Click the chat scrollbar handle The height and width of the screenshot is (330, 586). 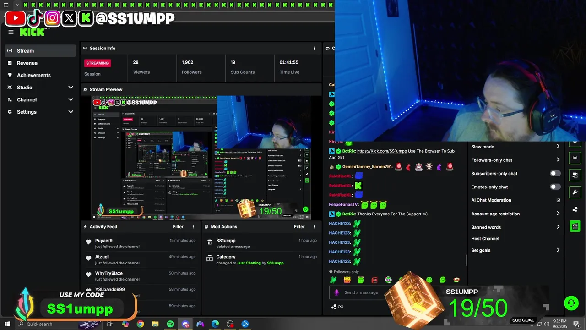point(466,260)
